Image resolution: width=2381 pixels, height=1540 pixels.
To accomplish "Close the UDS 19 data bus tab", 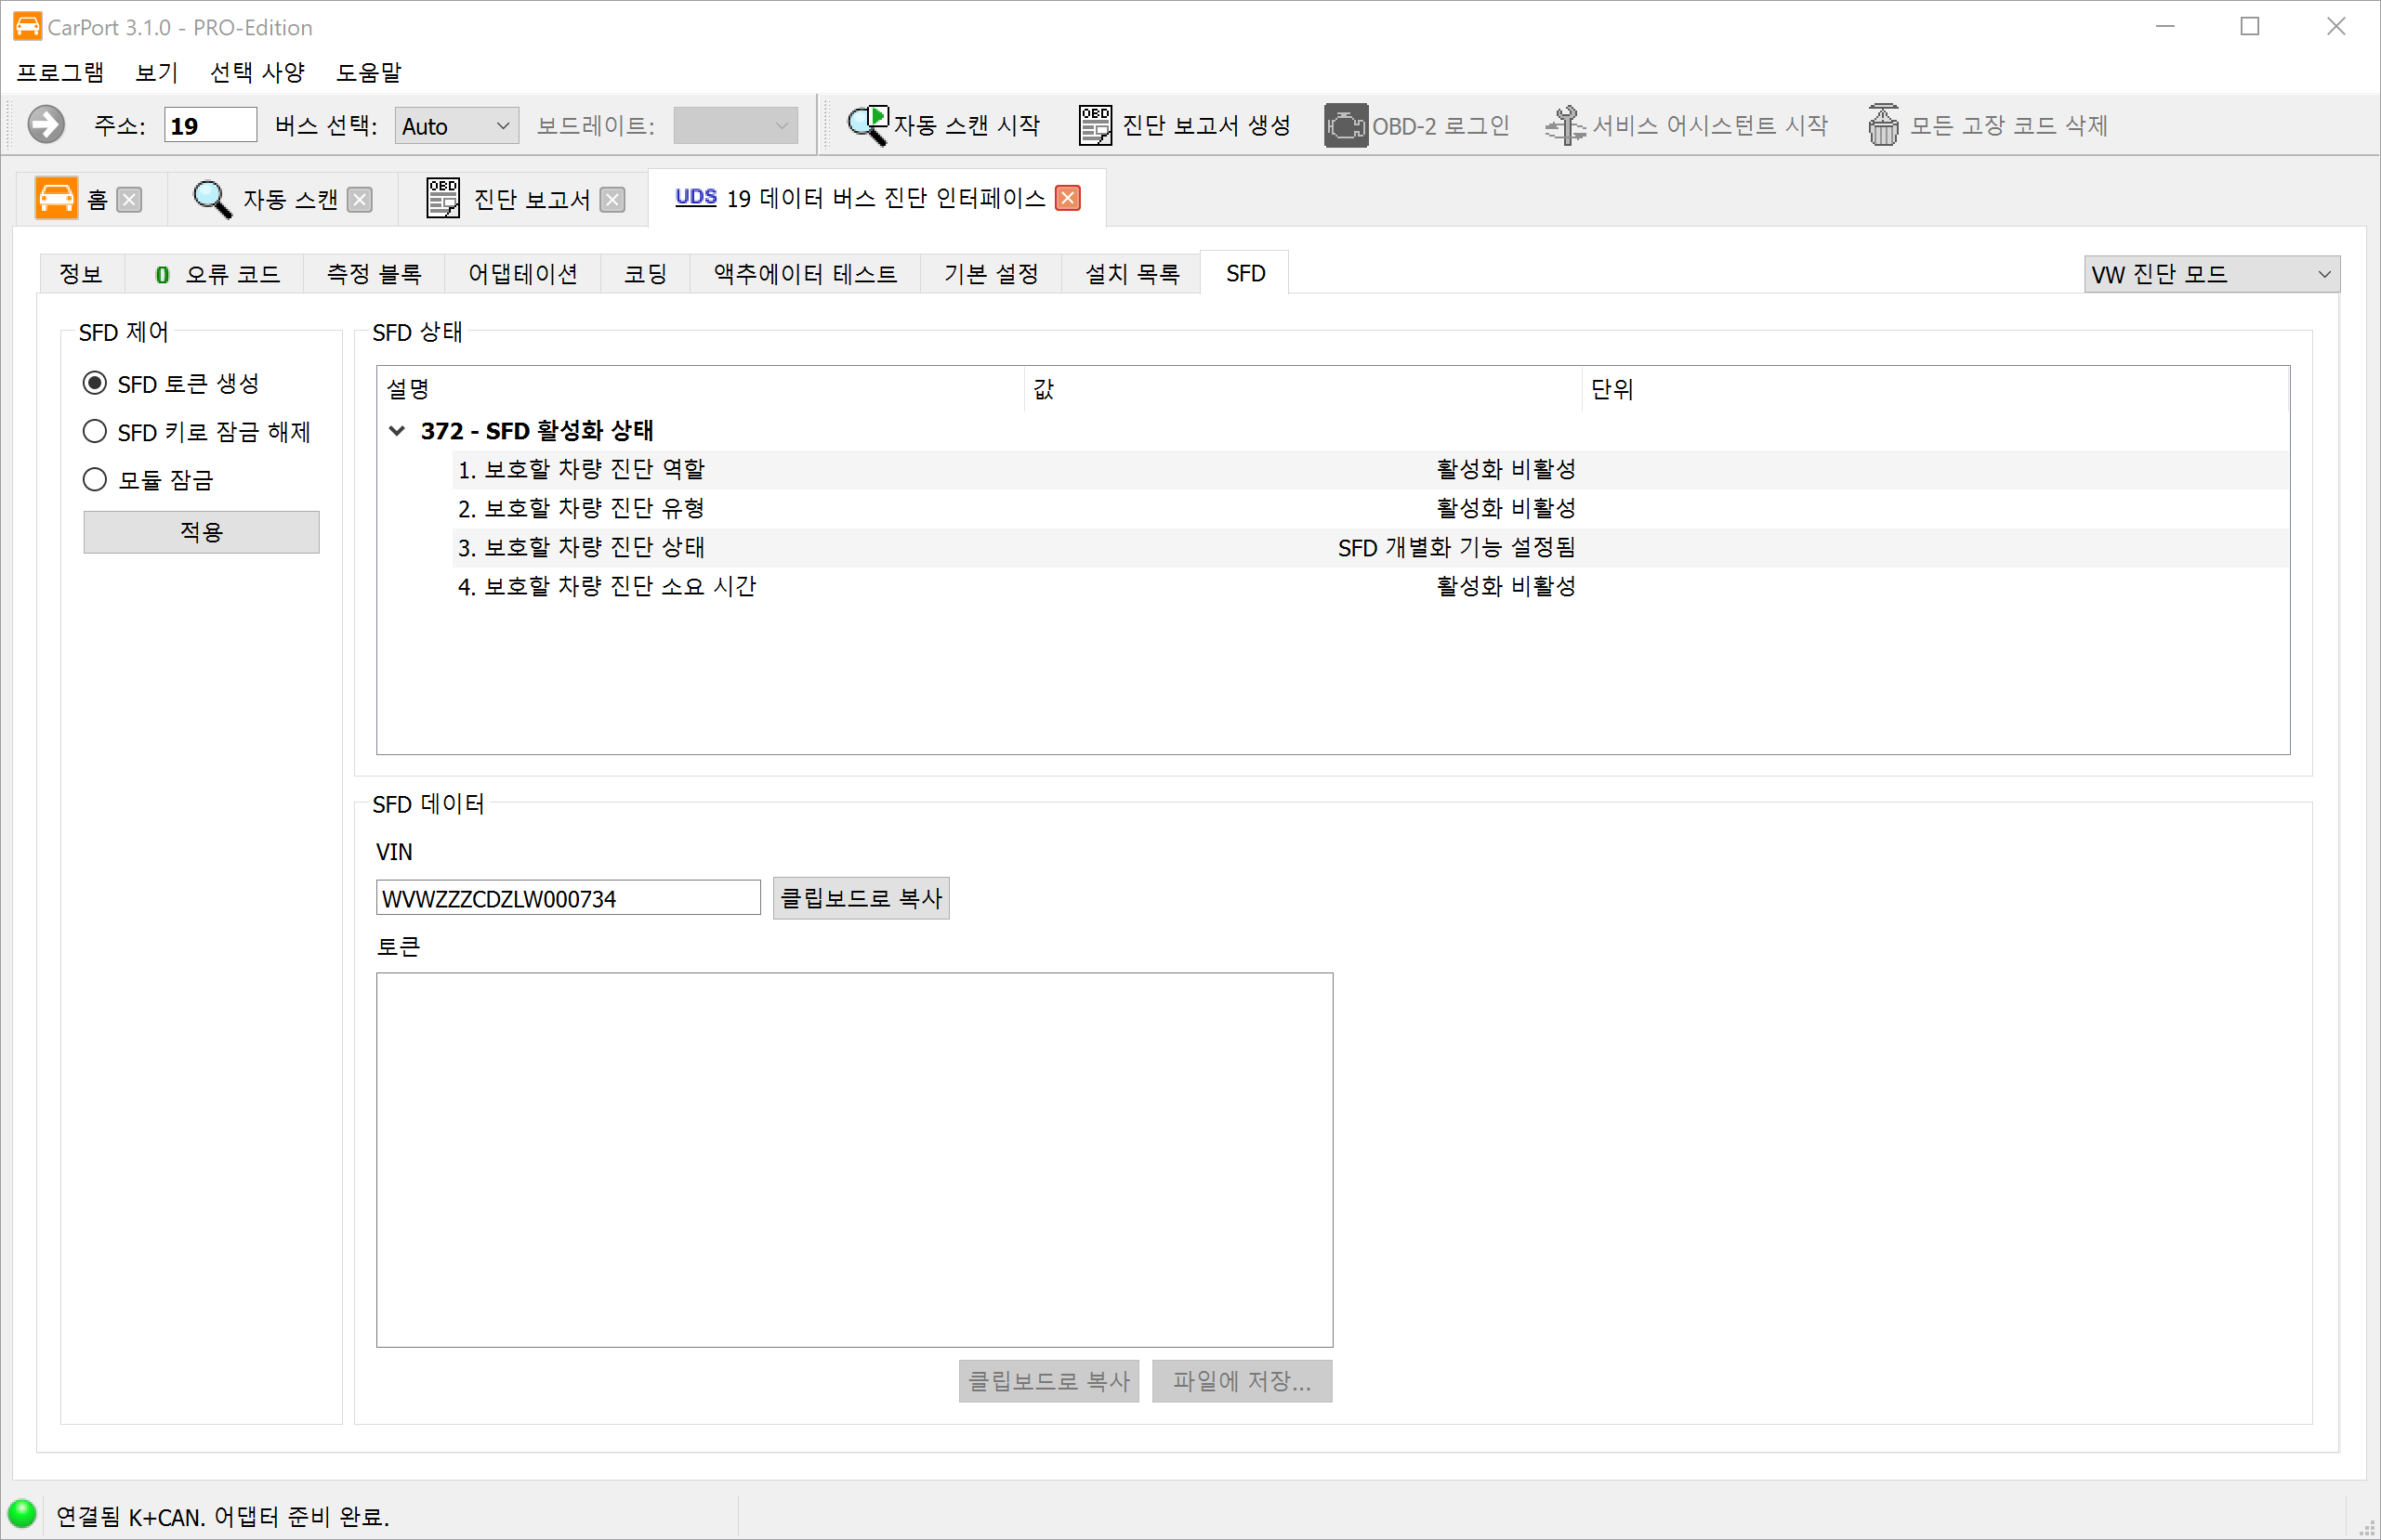I will point(1068,198).
